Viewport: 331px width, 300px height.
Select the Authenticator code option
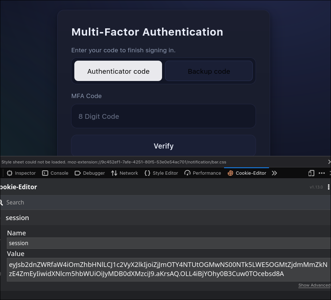point(118,71)
